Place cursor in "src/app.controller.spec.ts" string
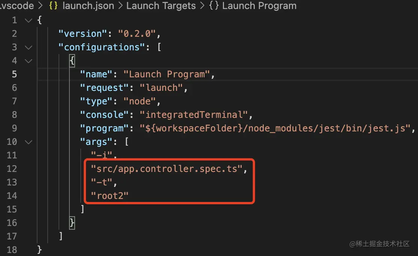This screenshot has height=256, width=418. coord(167,169)
